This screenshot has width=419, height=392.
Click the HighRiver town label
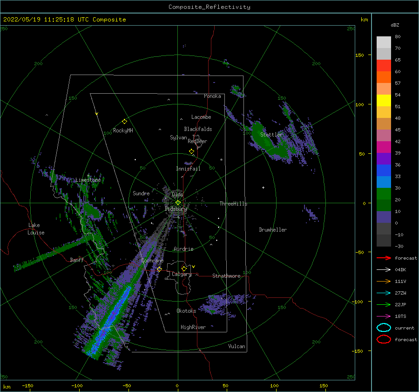click(x=193, y=327)
